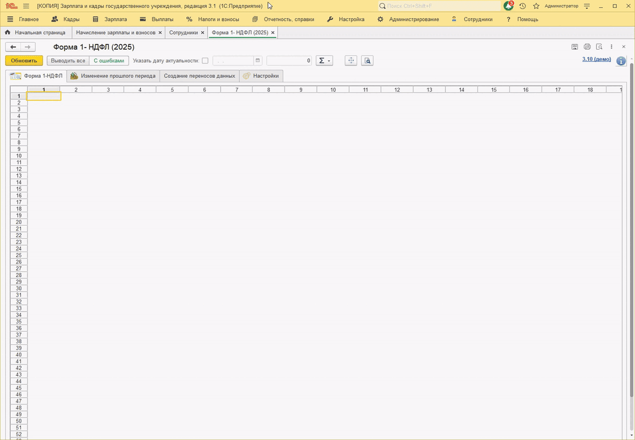
Task: Open the Зарплата menu section
Action: pos(110,19)
